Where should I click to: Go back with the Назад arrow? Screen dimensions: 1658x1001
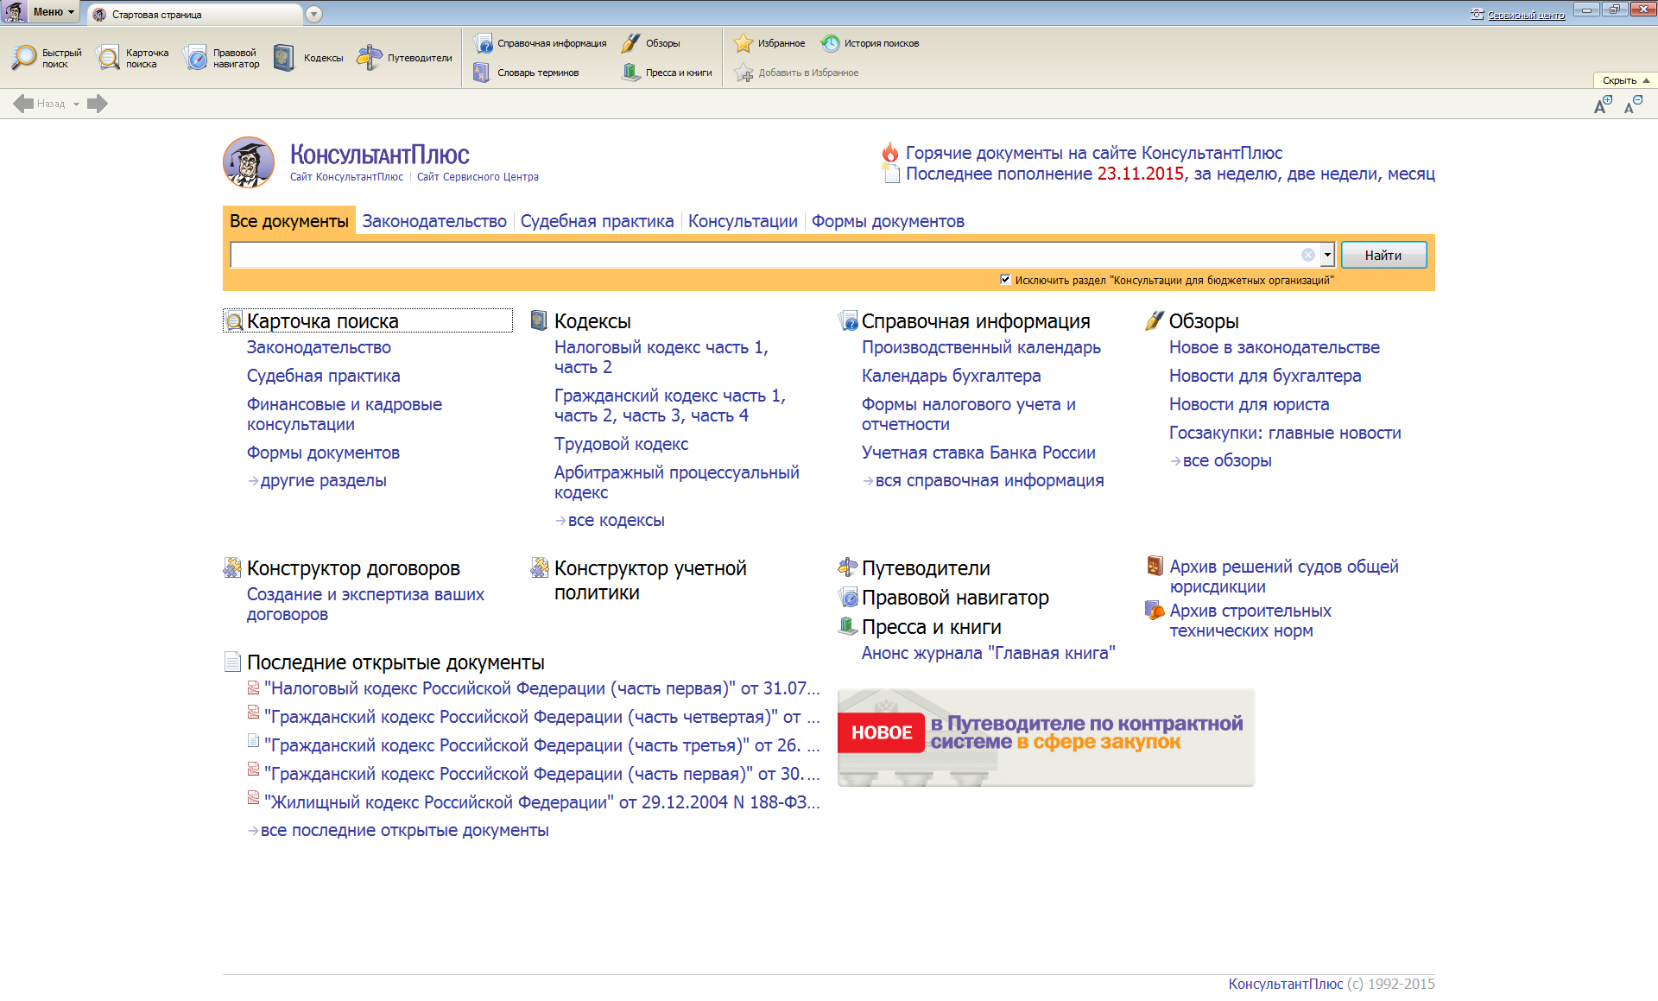coord(23,104)
